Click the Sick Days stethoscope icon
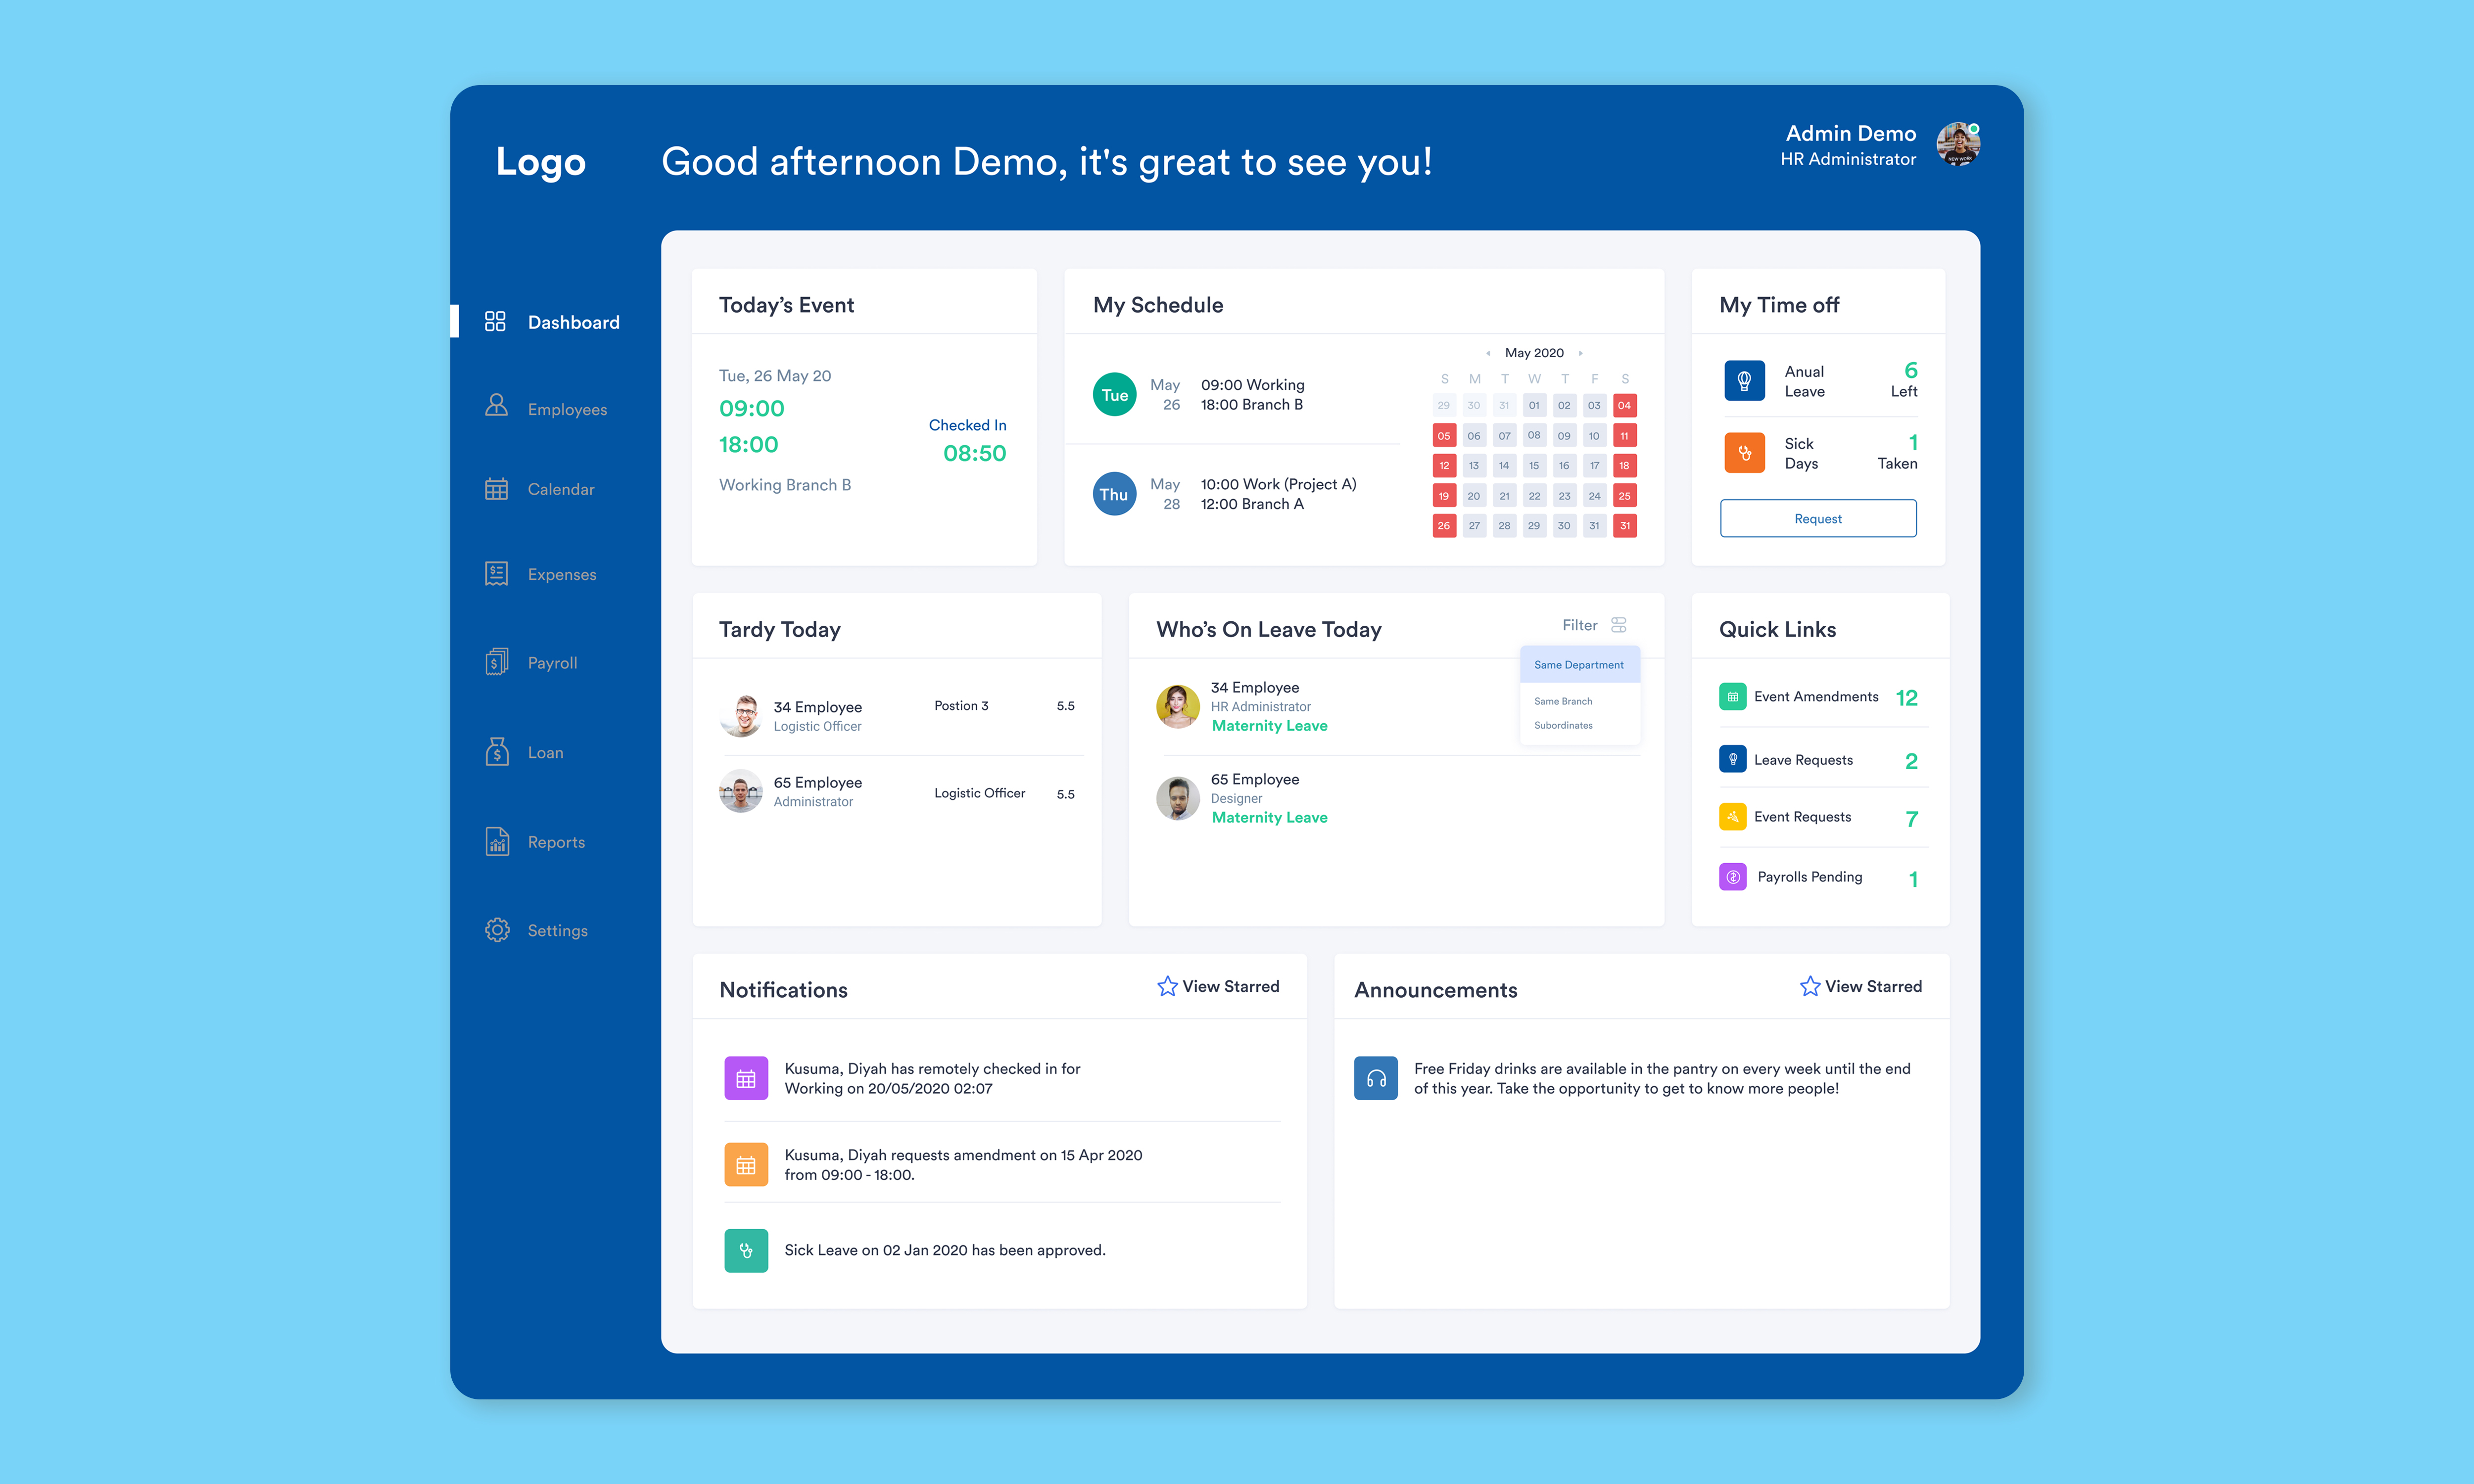The height and width of the screenshot is (1484, 2474). click(x=1744, y=453)
